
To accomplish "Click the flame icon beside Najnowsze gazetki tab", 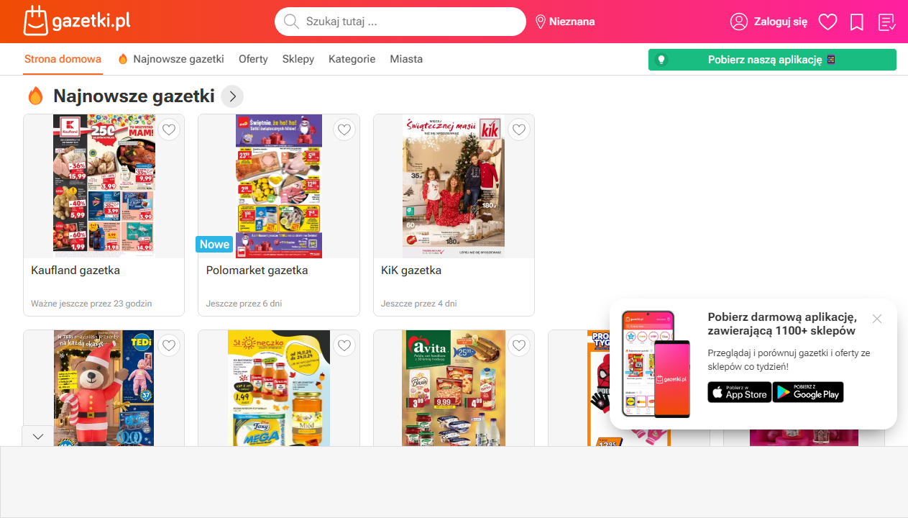I will pyautogui.click(x=123, y=59).
